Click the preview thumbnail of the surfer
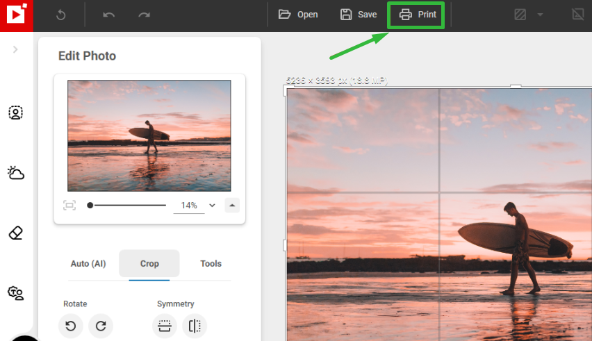 pos(149,135)
